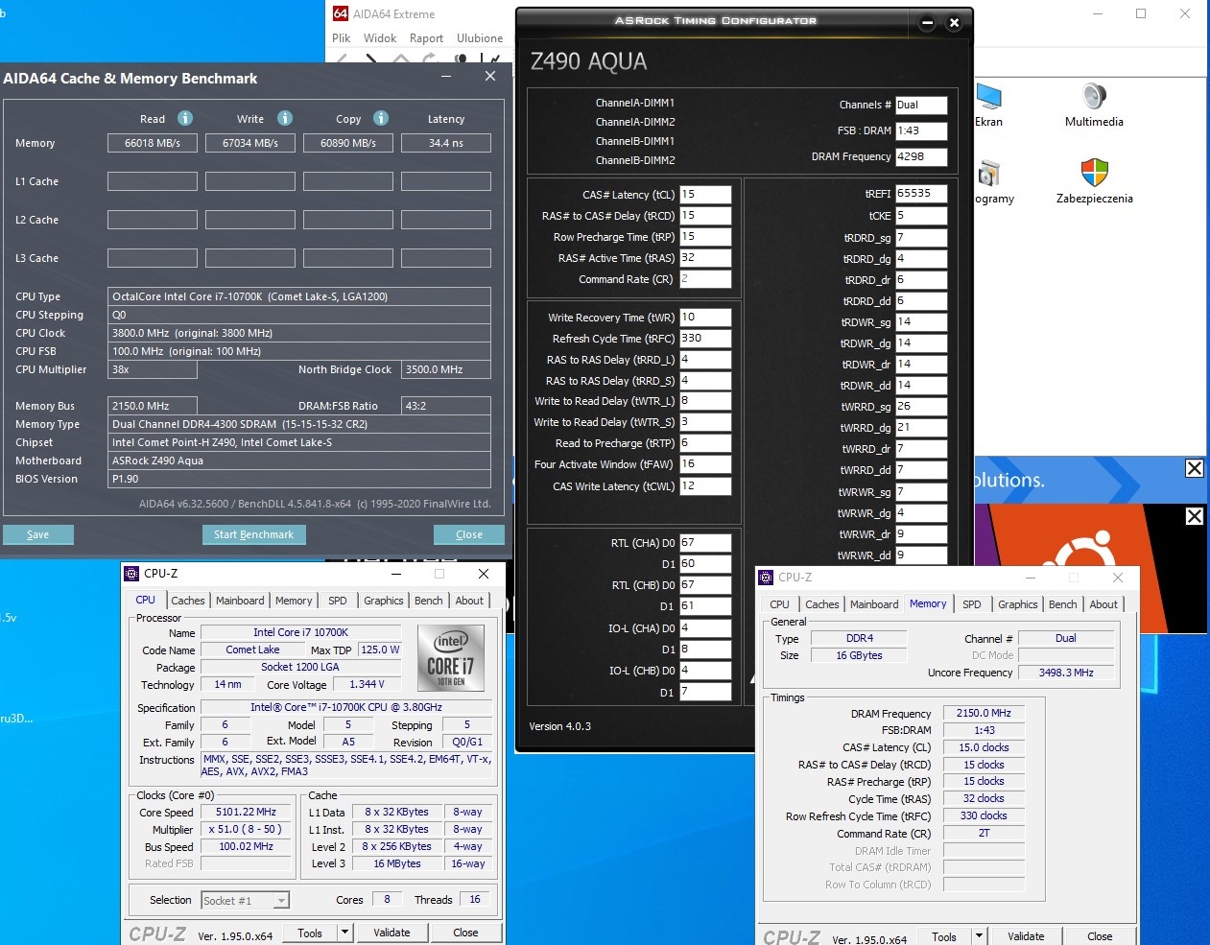Click Validate in the left CPU-Z window
Viewport: 1210px width, 945px height.
pyautogui.click(x=391, y=933)
